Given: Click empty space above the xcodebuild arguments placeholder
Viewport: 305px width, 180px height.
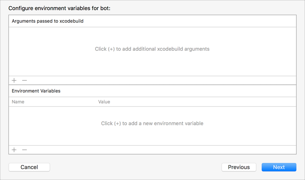Looking at the screenshot, I should pos(152,35).
